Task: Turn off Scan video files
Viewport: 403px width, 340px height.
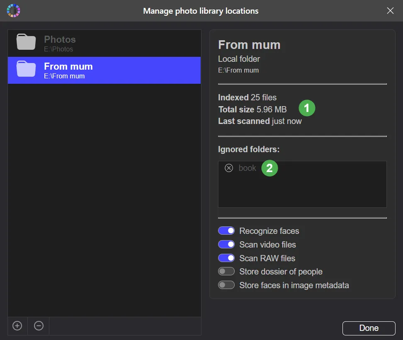Action: pos(226,244)
